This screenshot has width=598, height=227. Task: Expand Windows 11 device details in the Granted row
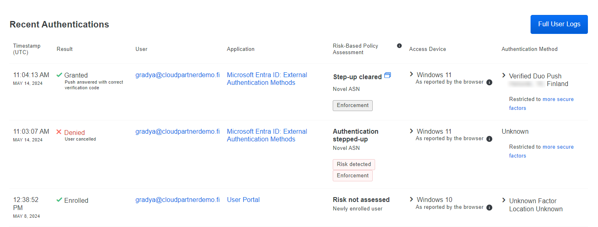coord(411,74)
